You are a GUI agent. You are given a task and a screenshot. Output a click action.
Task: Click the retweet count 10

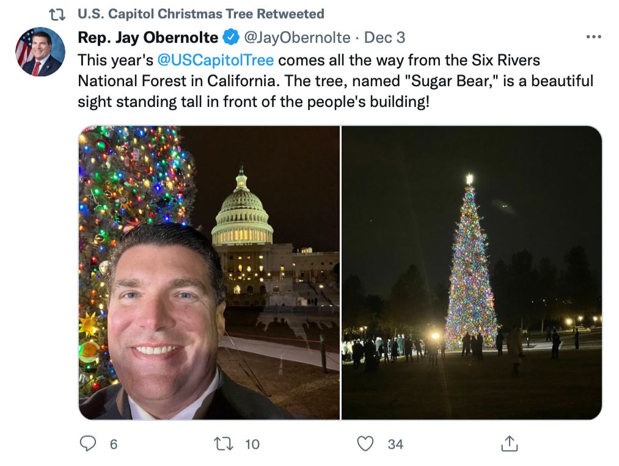[x=252, y=444]
